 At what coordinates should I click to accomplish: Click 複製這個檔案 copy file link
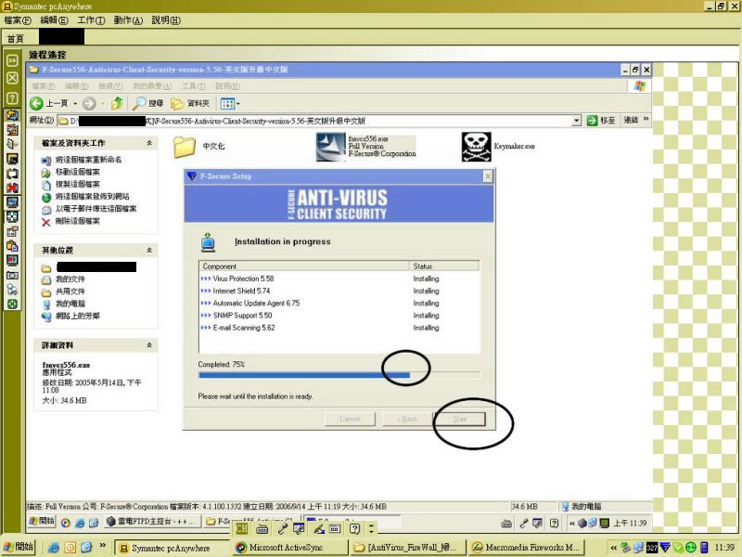pyautogui.click(x=78, y=184)
